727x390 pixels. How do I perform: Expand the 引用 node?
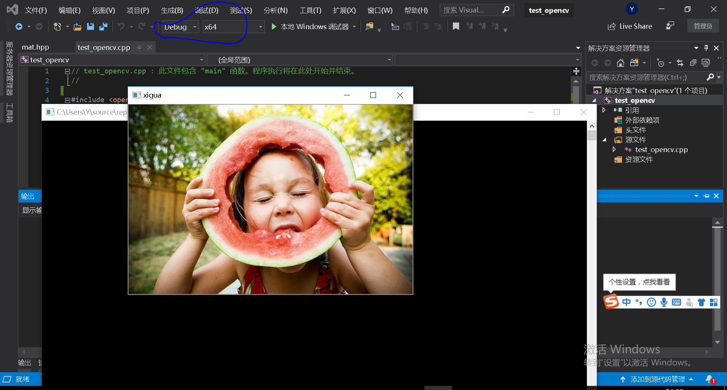(x=605, y=110)
